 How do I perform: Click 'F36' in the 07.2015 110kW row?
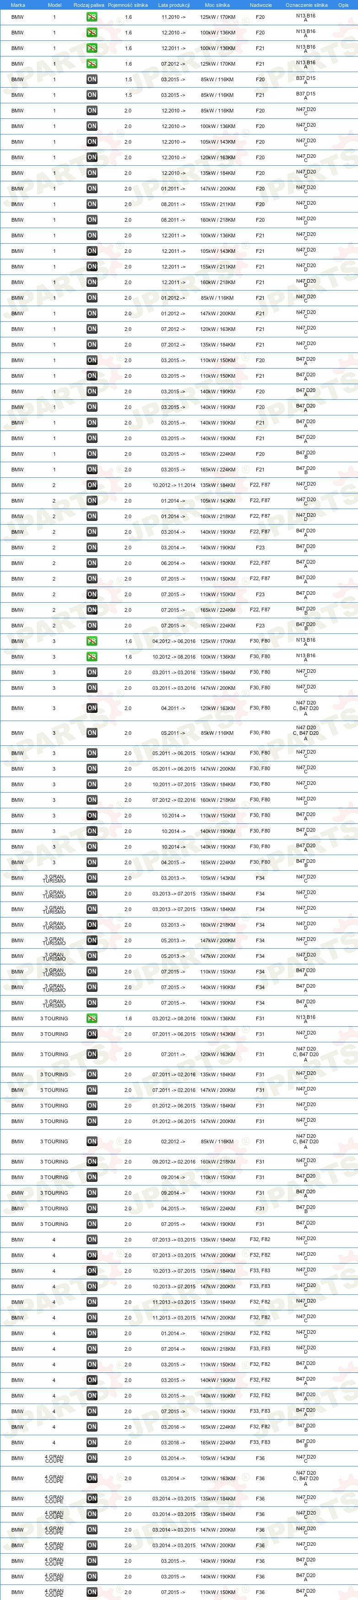point(260,1592)
